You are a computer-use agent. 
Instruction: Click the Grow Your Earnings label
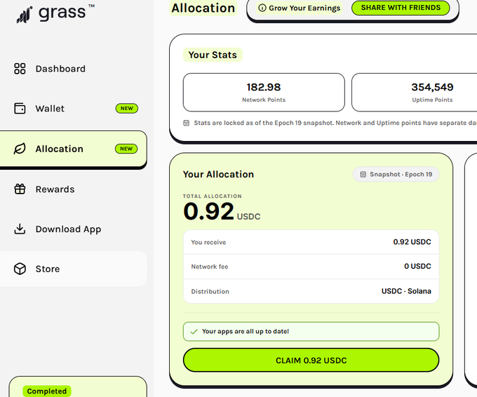(x=304, y=8)
